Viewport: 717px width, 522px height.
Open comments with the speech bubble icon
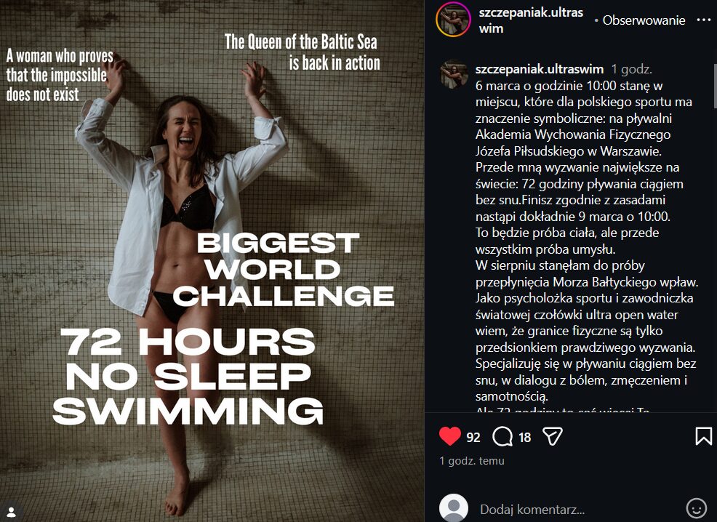[x=502, y=436]
